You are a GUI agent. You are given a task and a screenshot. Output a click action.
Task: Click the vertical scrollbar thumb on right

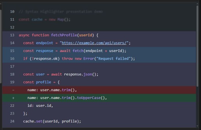(197, 46)
